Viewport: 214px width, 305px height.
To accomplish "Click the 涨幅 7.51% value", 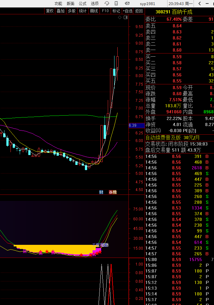I will click(175, 100).
